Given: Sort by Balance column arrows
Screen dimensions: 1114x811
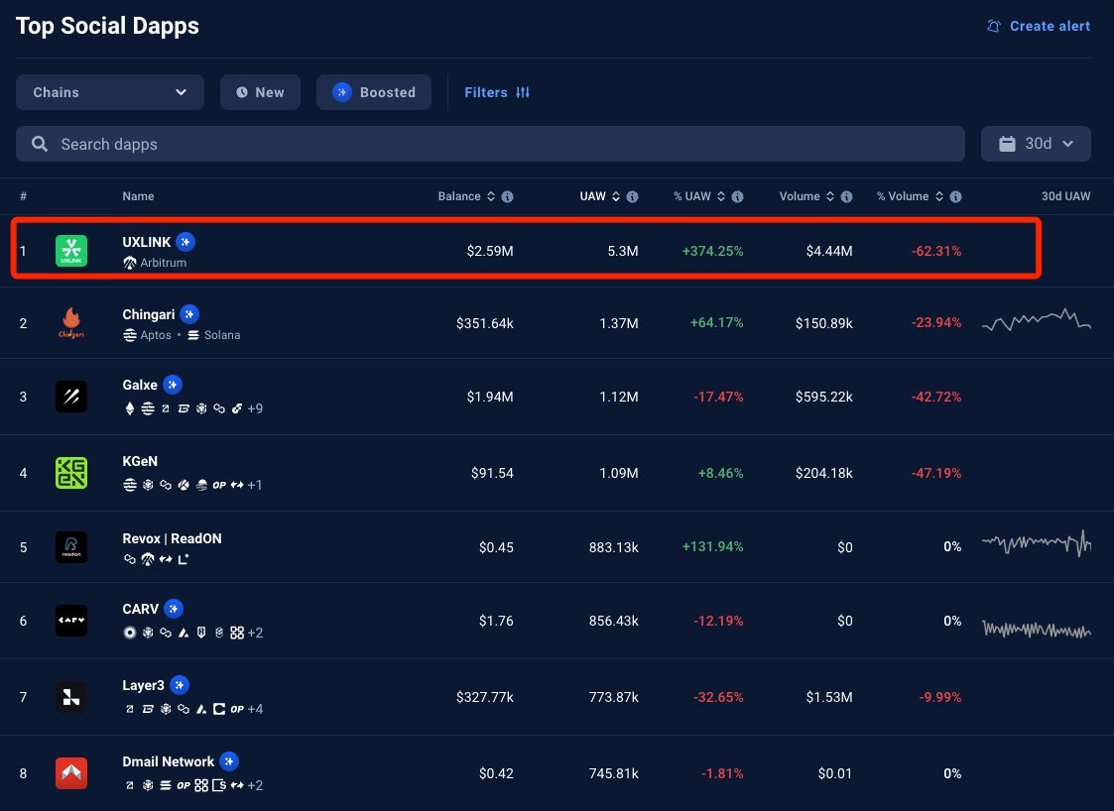Looking at the screenshot, I should click(x=491, y=196).
